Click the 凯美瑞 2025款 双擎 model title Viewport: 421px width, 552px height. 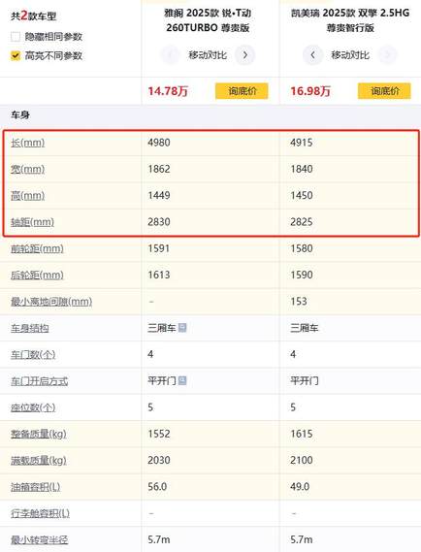pos(350,20)
